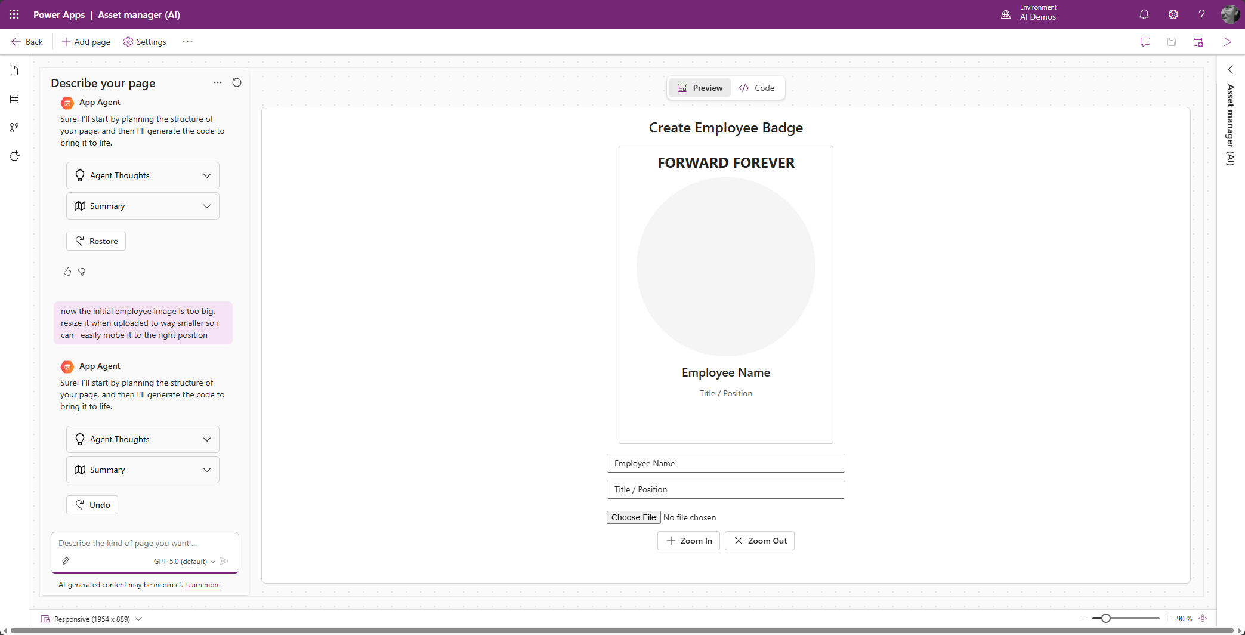Open the app launcher waffle icon
This screenshot has height=635, width=1245.
(14, 14)
